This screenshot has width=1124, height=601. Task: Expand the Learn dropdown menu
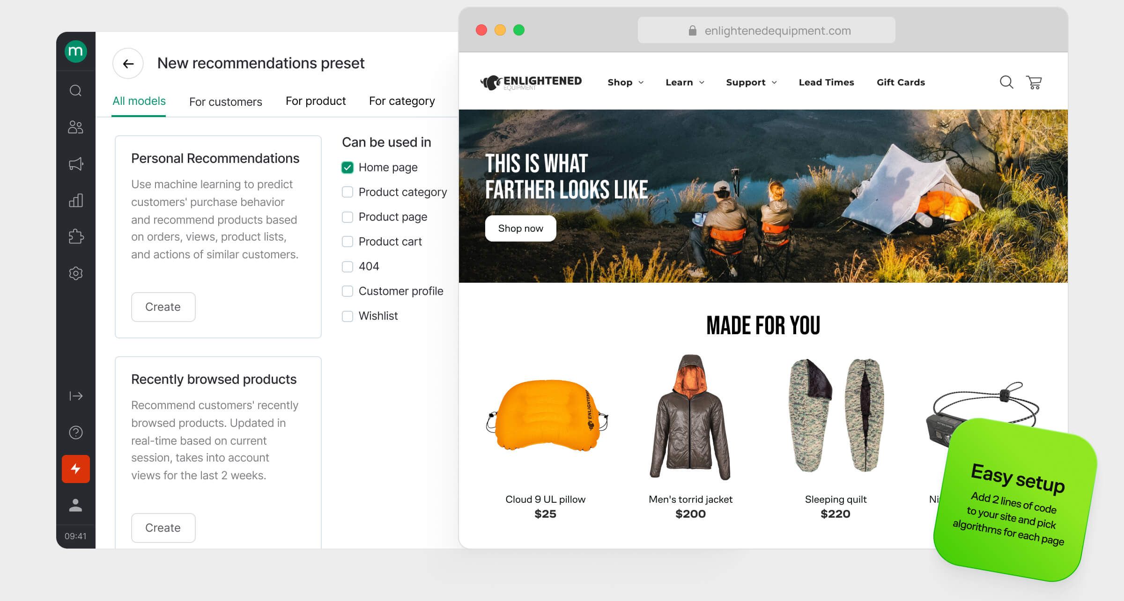pyautogui.click(x=684, y=82)
